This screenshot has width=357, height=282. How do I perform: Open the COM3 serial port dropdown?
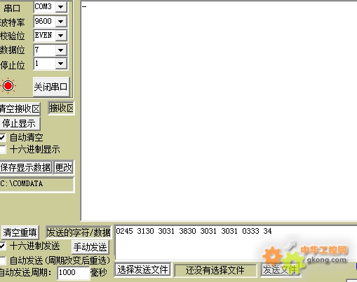61,7
